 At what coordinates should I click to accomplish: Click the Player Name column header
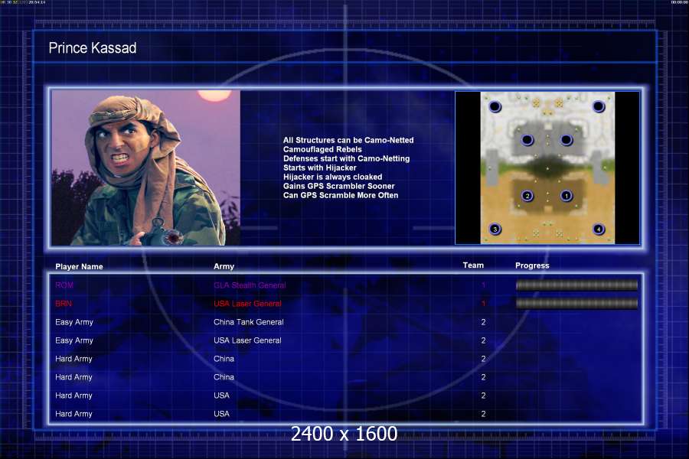point(79,267)
